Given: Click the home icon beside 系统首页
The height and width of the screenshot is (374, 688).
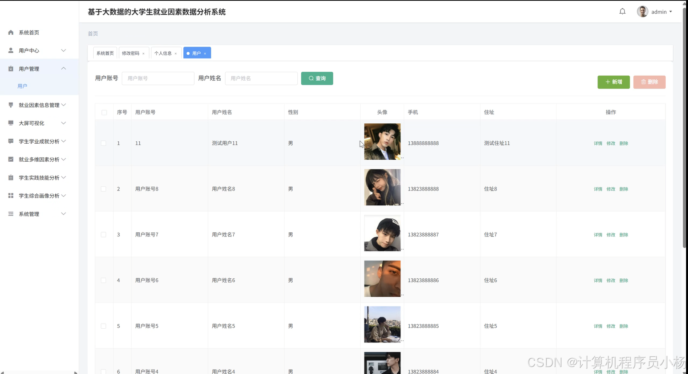Looking at the screenshot, I should click(x=11, y=32).
